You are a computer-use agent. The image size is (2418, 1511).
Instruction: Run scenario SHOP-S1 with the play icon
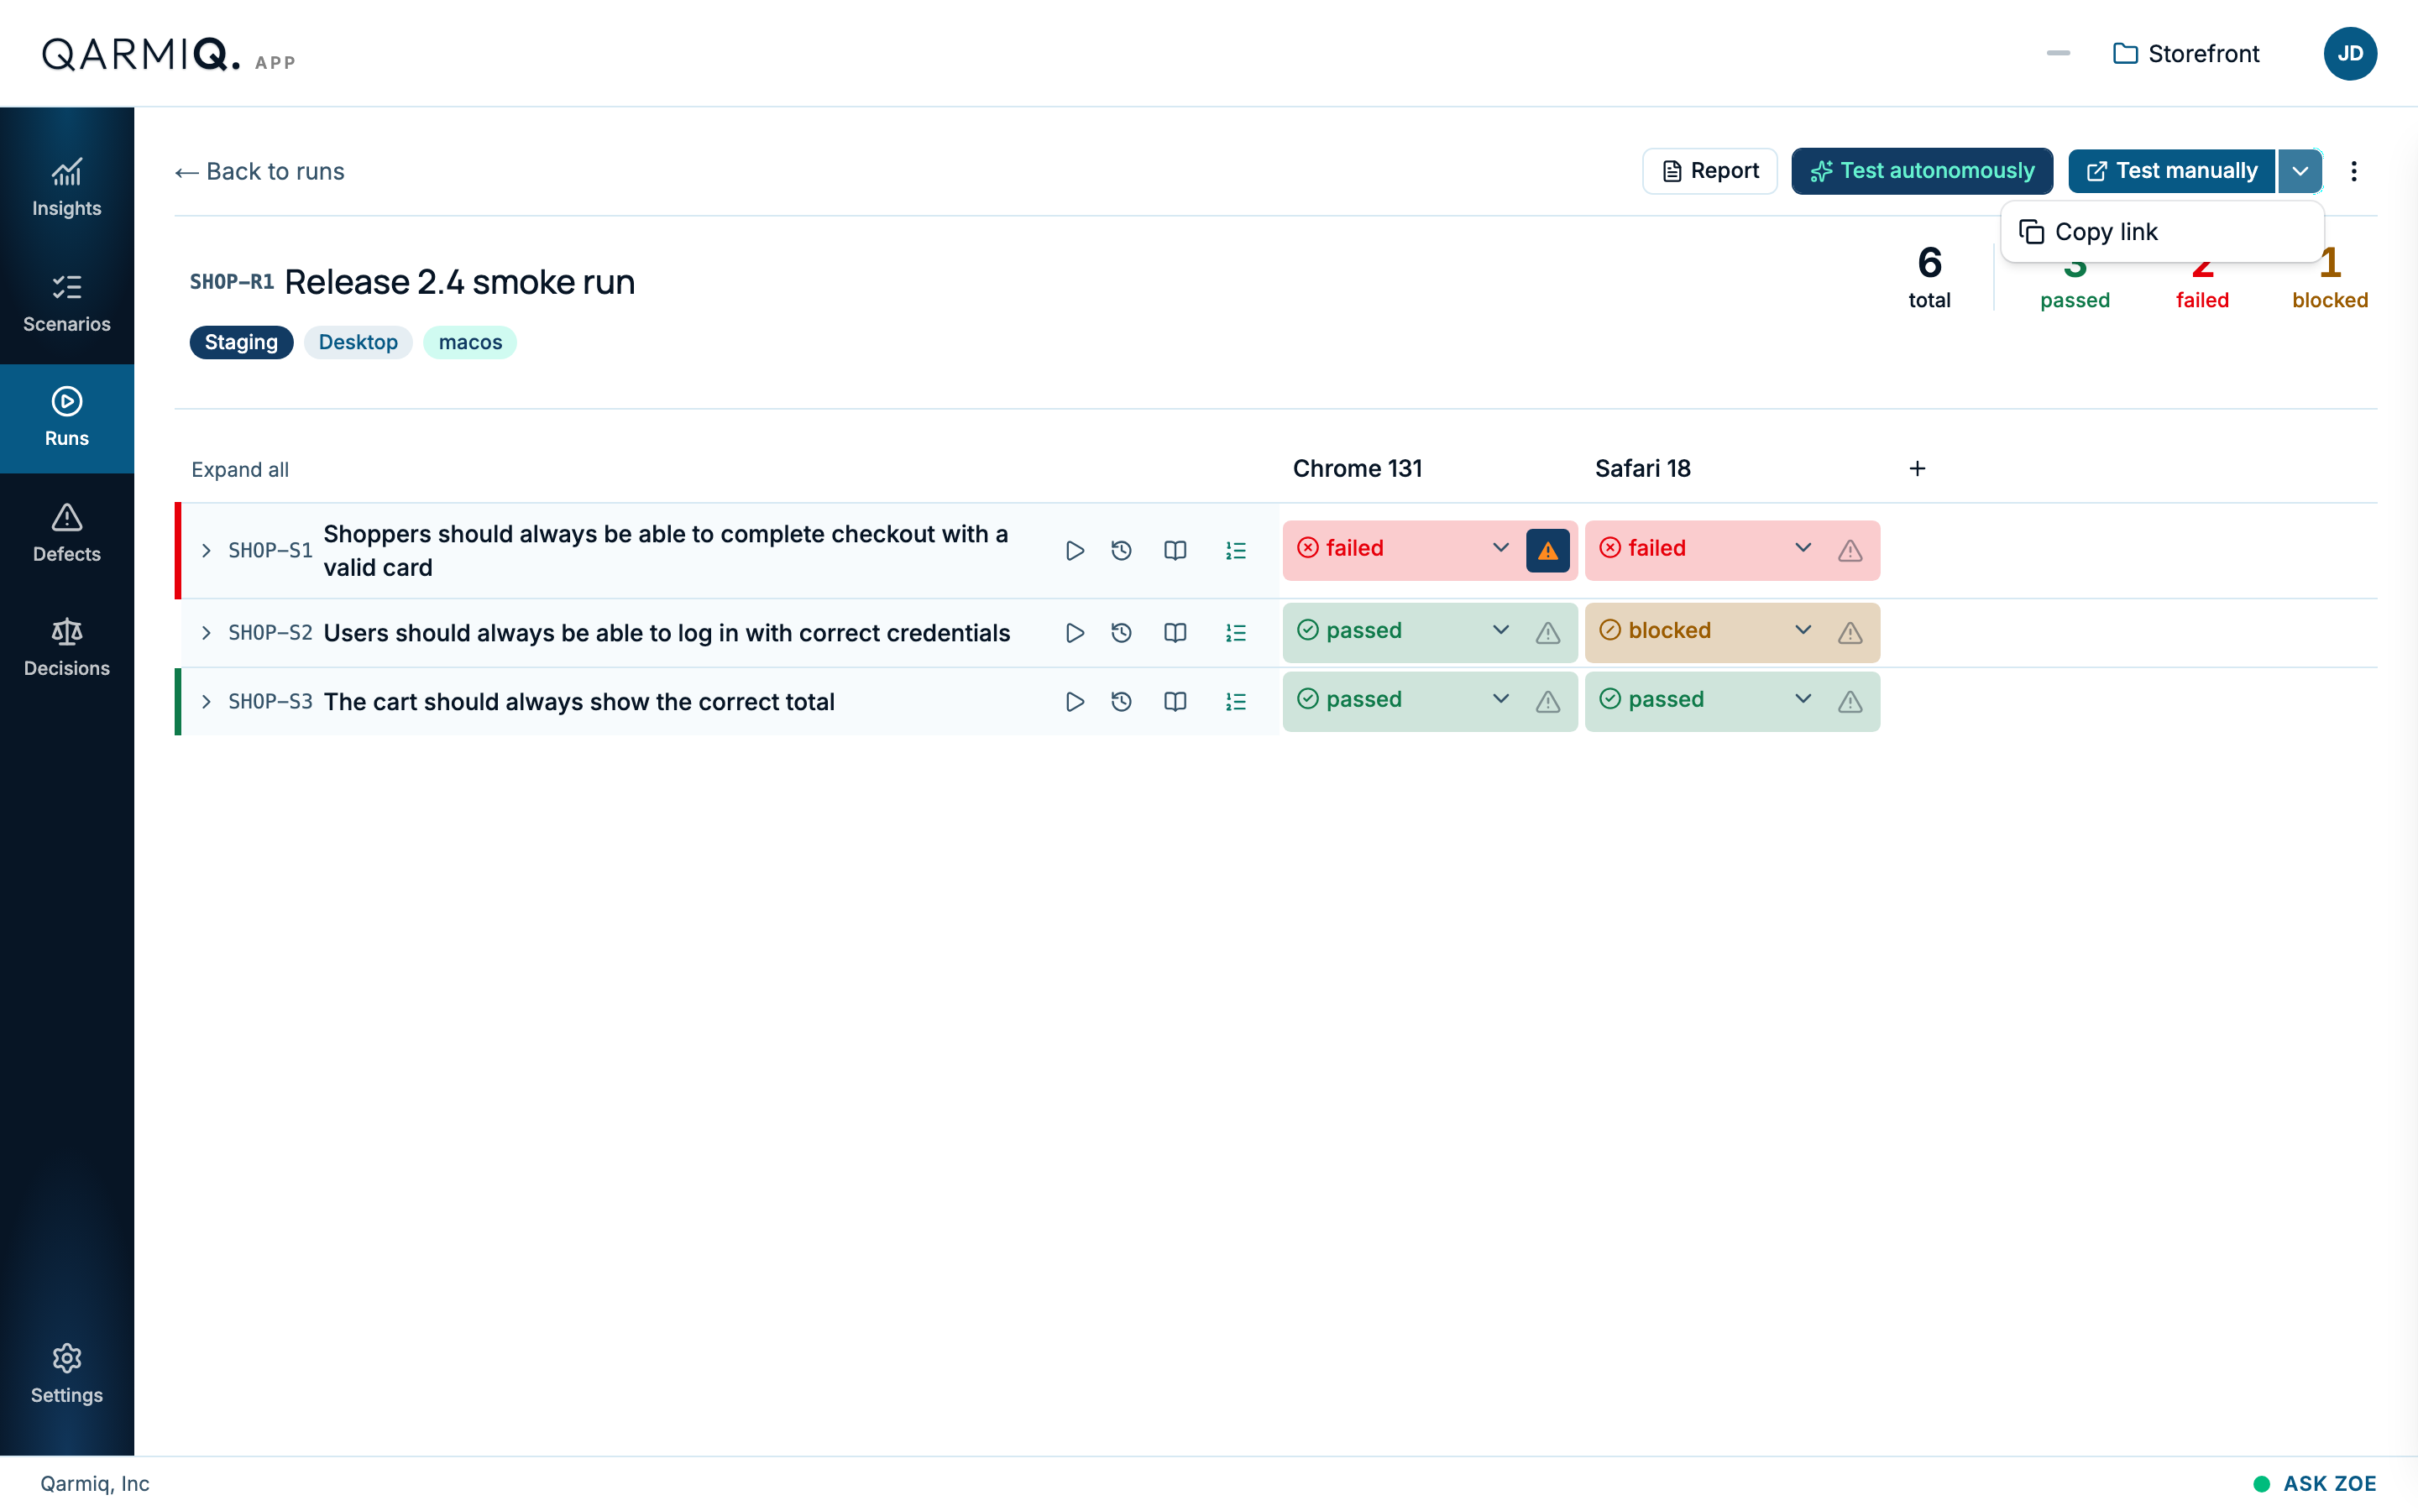pos(1074,551)
